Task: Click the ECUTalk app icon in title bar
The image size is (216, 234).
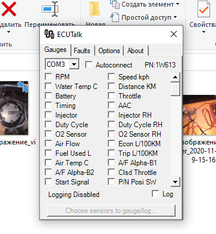Action: 49,34
